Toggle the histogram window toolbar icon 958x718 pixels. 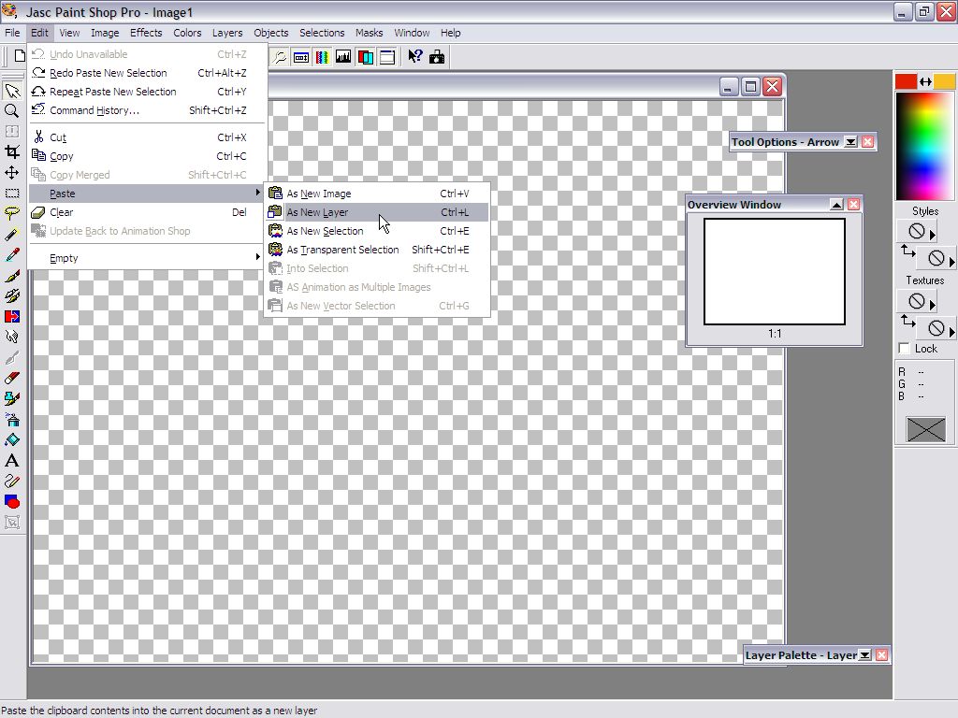tap(343, 57)
